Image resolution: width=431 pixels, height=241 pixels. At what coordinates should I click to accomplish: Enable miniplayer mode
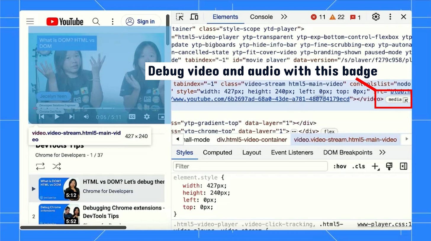click(x=161, y=117)
